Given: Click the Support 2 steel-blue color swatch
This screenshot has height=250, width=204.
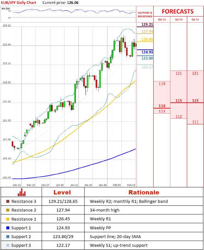Looking at the screenshot, I should pyautogui.click(x=8, y=237).
